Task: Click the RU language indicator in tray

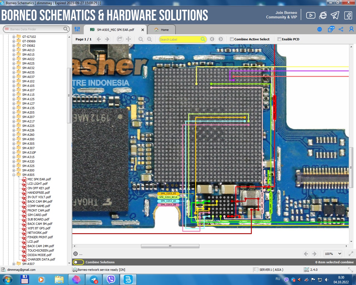Action: 278,279
